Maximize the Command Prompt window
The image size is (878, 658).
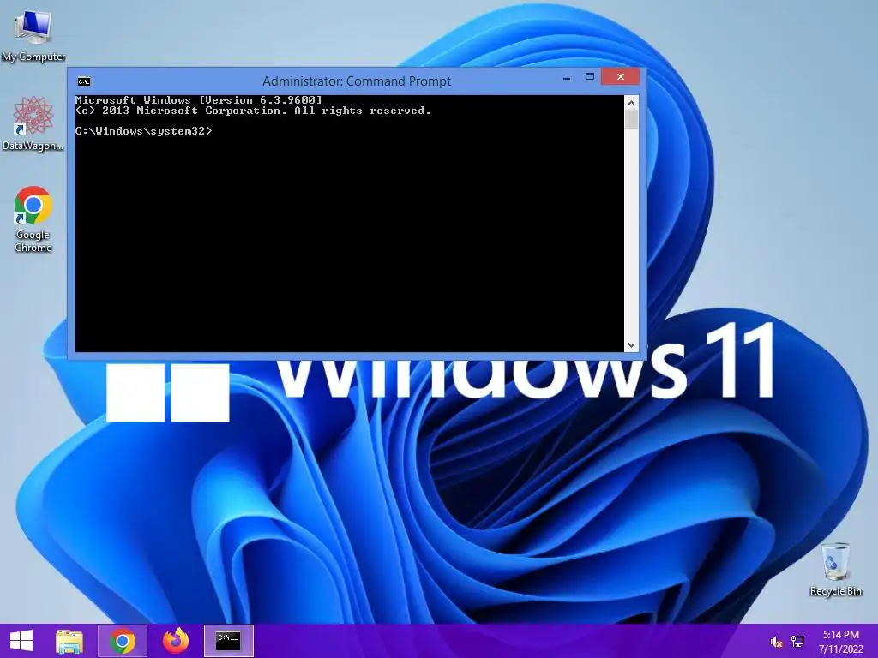point(590,77)
